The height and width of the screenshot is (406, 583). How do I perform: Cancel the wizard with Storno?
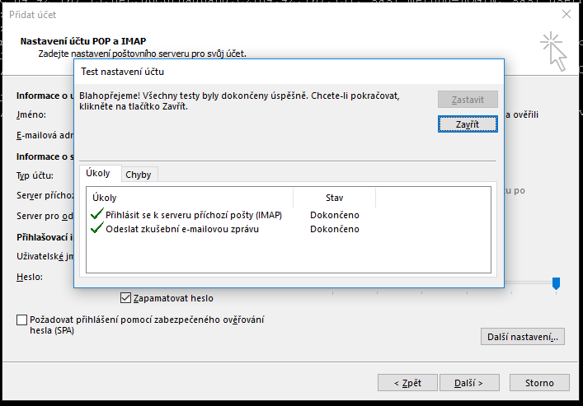(x=538, y=383)
